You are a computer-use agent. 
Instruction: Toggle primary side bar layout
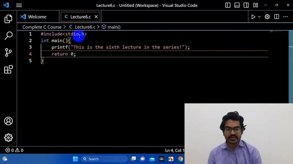[228, 5]
